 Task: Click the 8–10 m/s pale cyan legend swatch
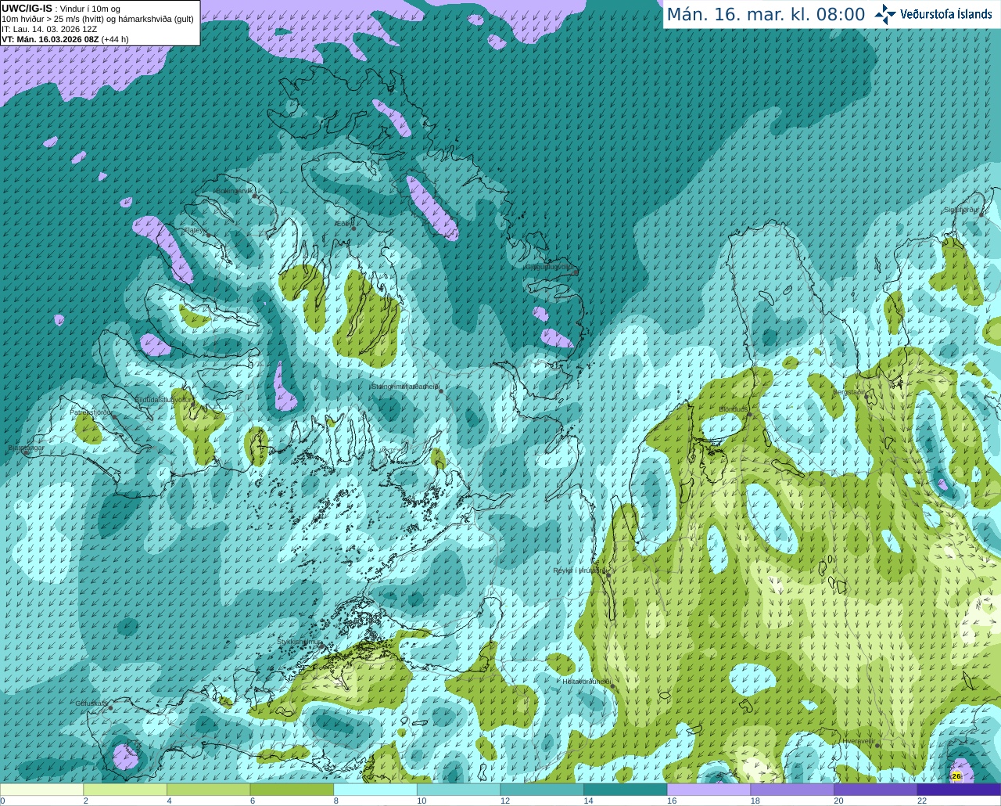point(375,790)
